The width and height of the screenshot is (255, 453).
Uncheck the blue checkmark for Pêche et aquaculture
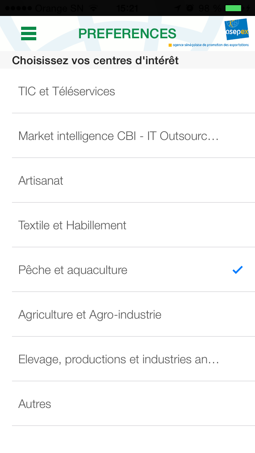(237, 270)
